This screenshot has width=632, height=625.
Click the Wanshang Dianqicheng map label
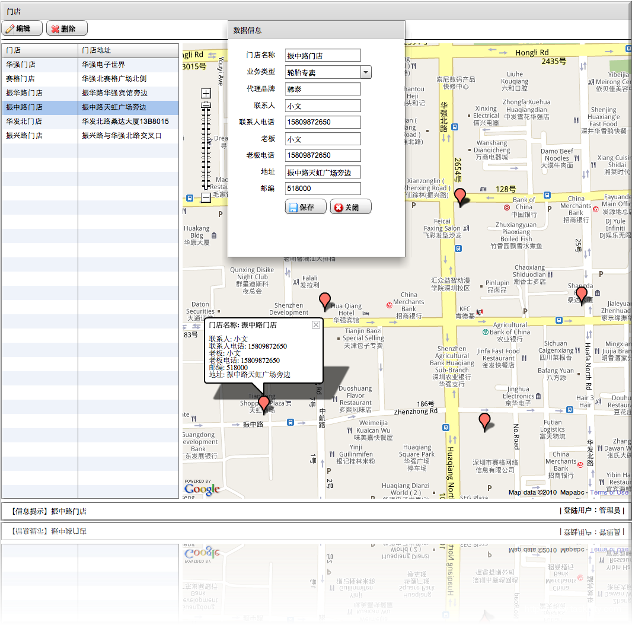[491, 150]
